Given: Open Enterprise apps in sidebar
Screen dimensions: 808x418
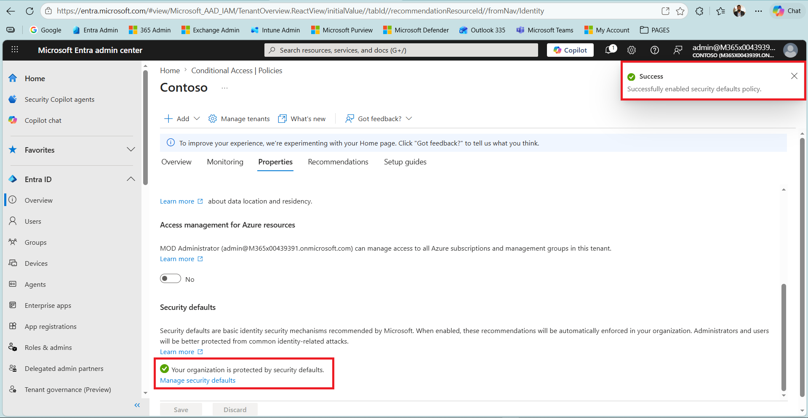Looking at the screenshot, I should 48,305.
